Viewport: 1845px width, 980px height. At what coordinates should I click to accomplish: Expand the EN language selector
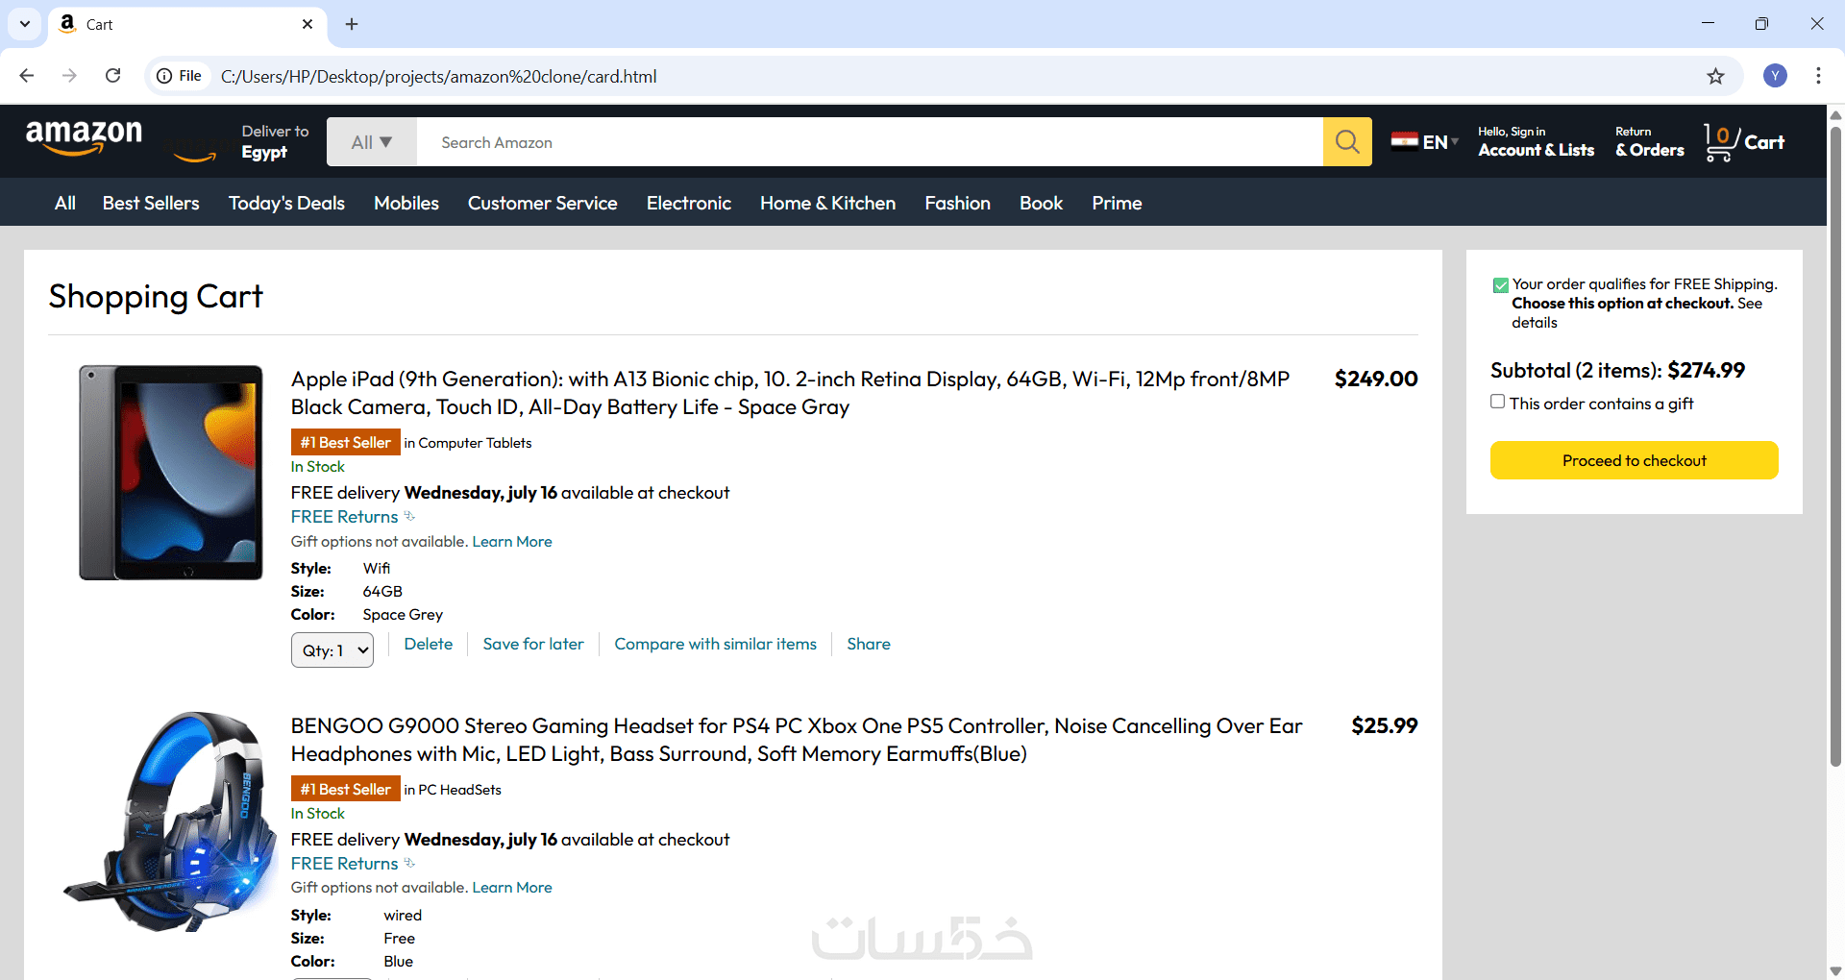pyautogui.click(x=1440, y=142)
